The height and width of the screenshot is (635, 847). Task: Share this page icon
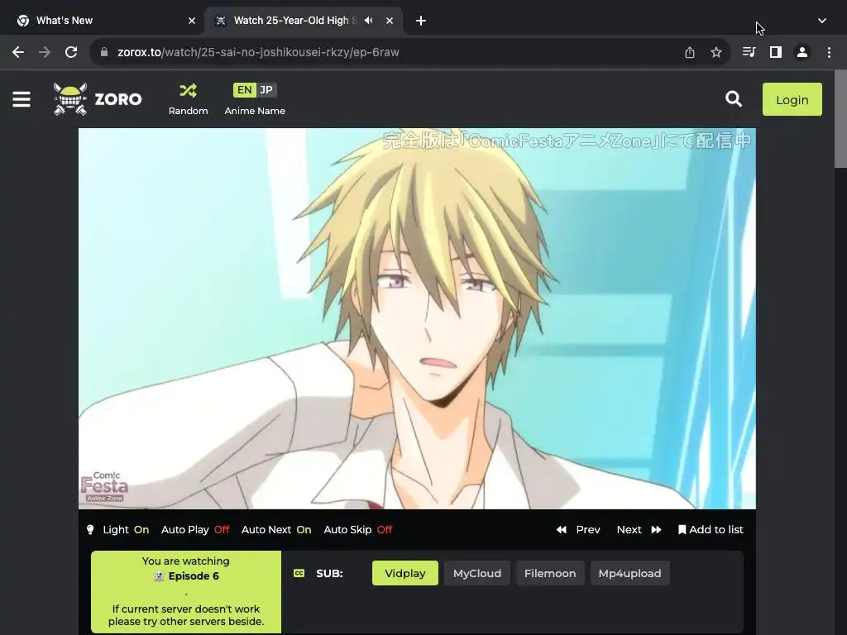(x=689, y=52)
